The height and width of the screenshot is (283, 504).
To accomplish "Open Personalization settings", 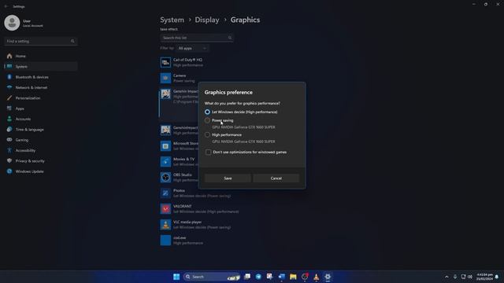I will (x=40, y=97).
